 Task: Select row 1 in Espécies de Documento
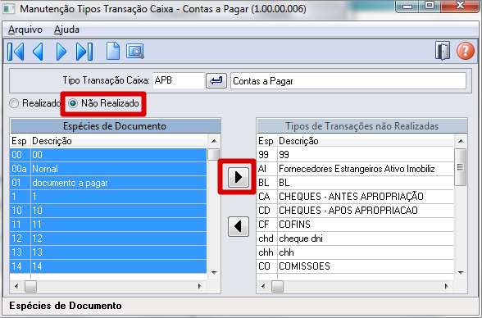tap(108, 197)
